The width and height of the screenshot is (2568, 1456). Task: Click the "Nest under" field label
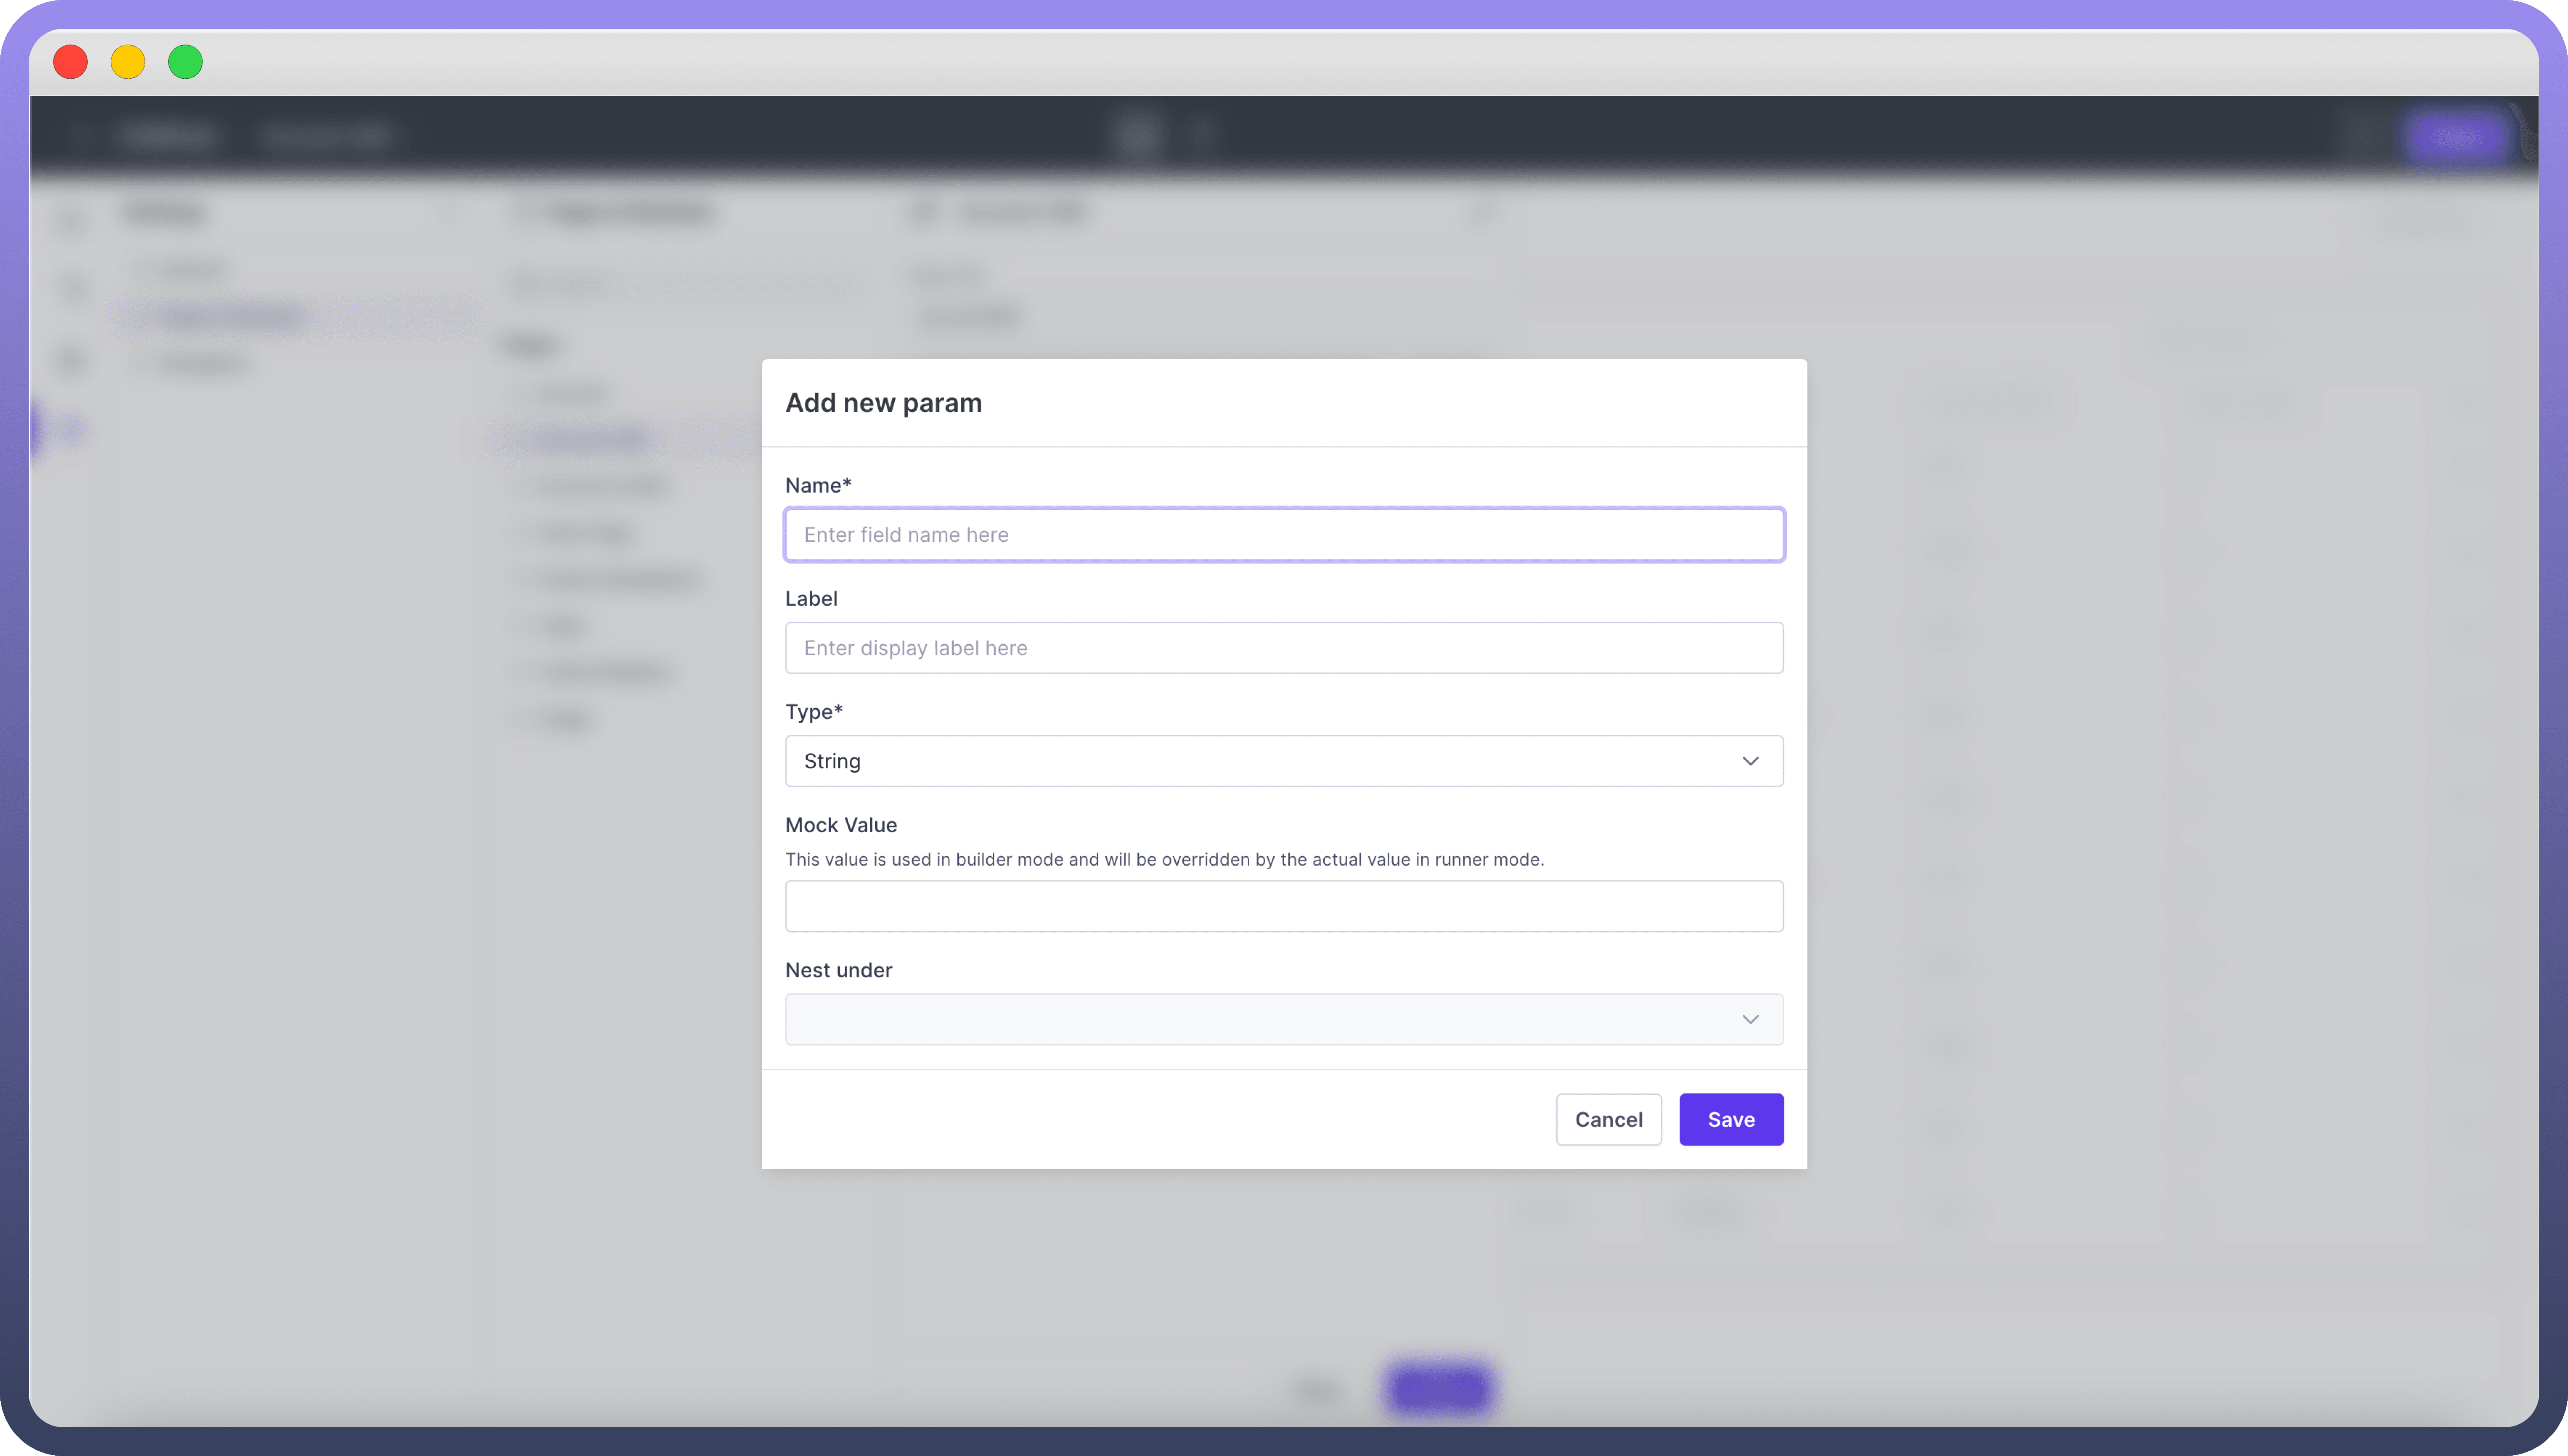(838, 970)
